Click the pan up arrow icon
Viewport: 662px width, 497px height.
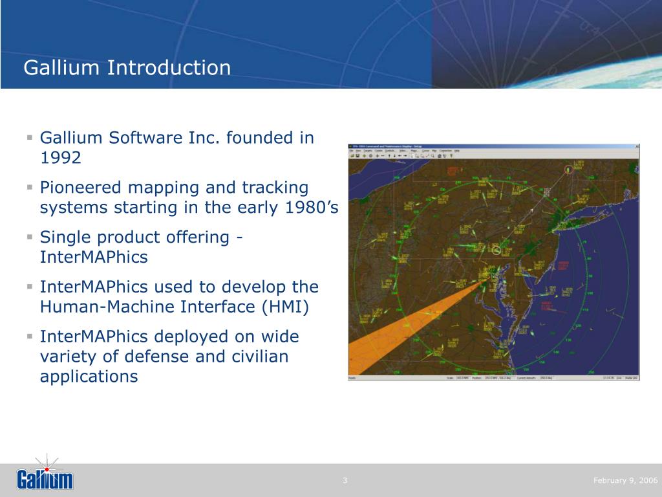[x=389, y=156]
